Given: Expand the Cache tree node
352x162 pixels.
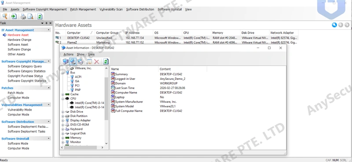Looking at the screenshot, I should point(63,94).
